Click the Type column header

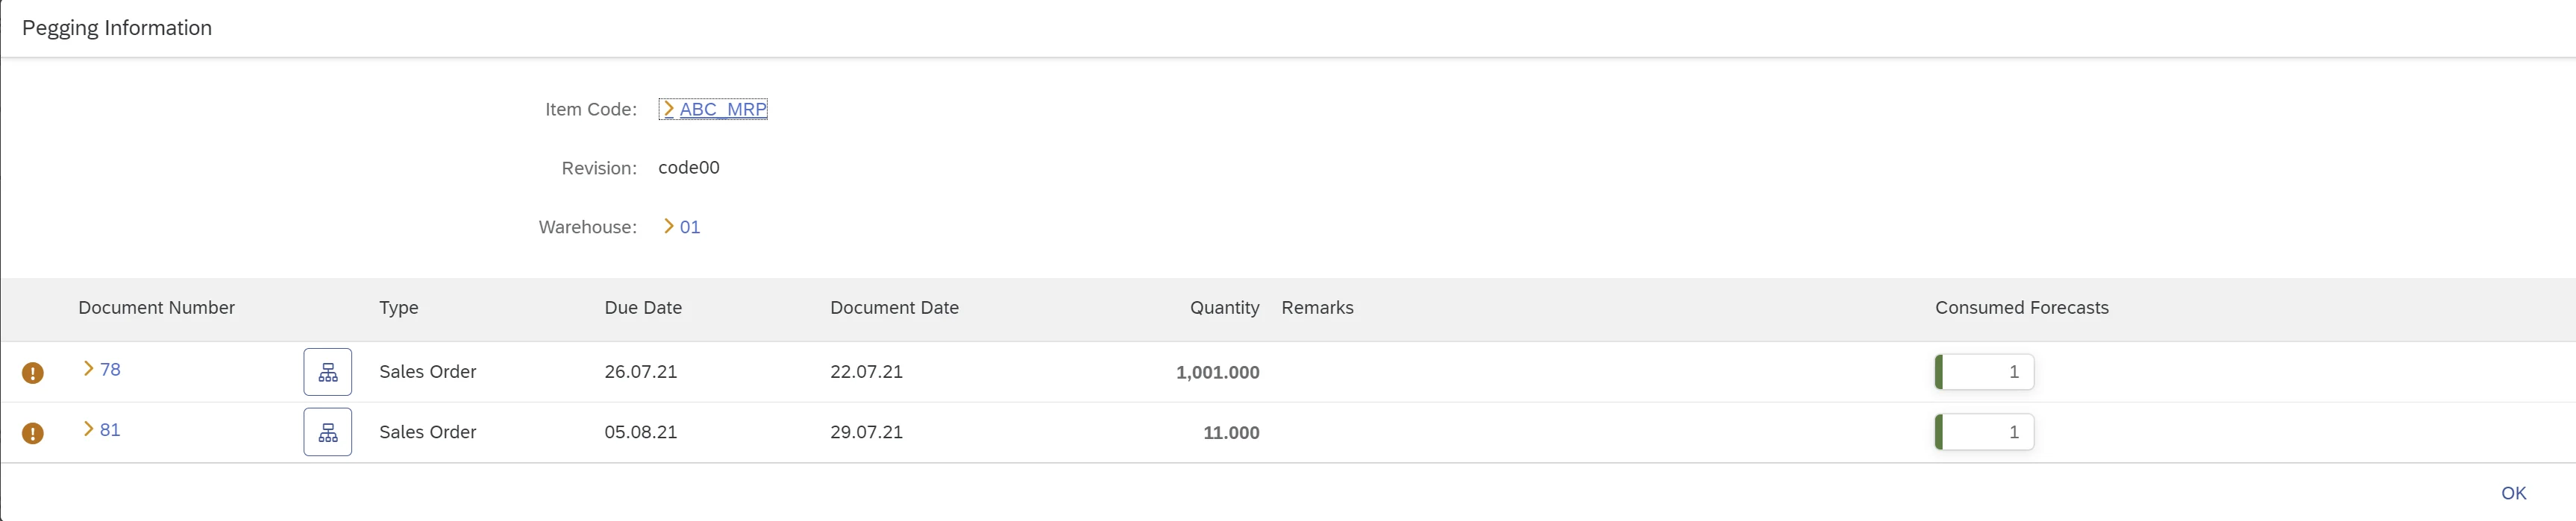click(x=398, y=308)
